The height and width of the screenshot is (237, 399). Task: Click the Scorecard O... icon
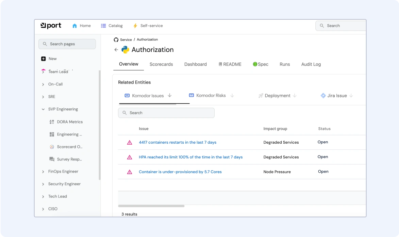pos(52,147)
